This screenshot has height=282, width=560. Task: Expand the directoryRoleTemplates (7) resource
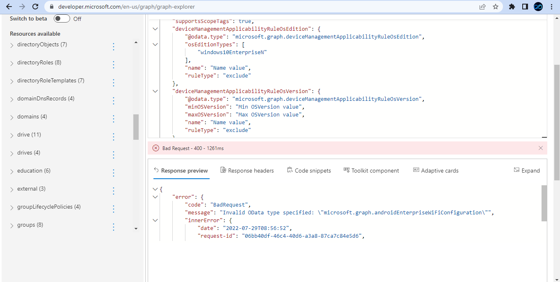coord(12,82)
